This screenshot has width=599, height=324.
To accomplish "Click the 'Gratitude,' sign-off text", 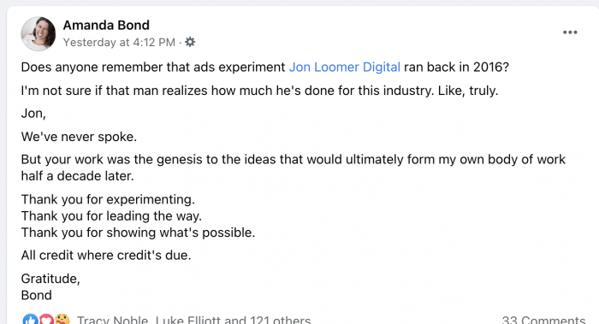I will point(50,279).
